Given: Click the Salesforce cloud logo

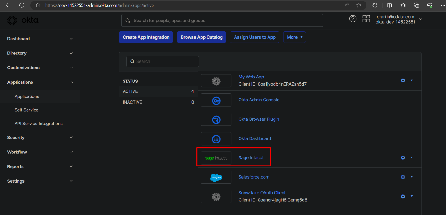Looking at the screenshot, I should tap(216, 177).
